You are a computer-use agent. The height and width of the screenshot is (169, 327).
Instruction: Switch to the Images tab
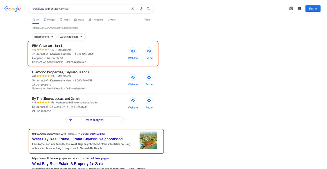click(49, 20)
